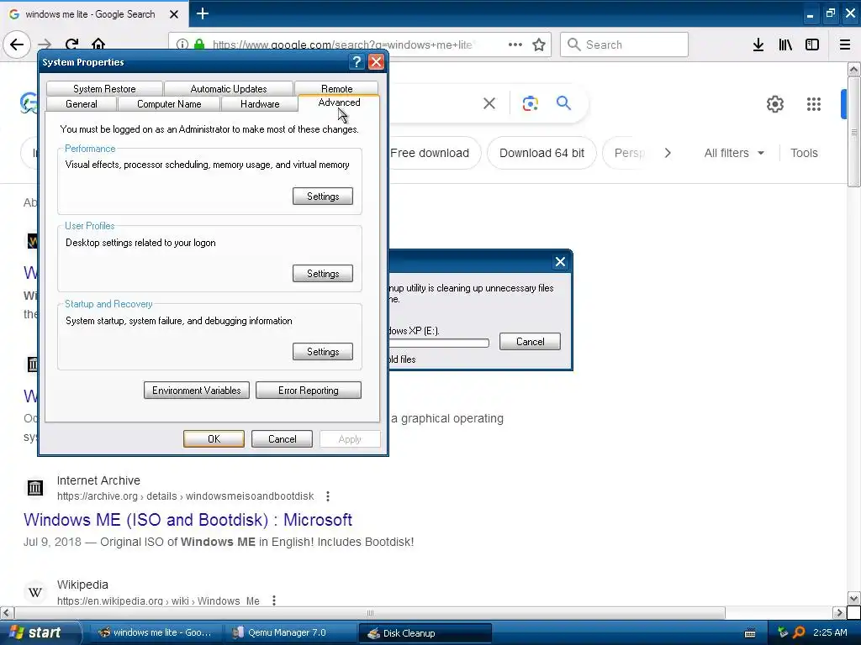861x645 pixels.
Task: Show more filter chips with the right chevron
Action: point(668,153)
